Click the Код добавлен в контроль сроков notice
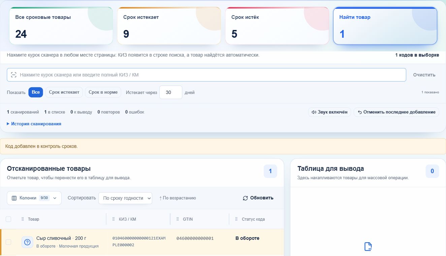The height and width of the screenshot is (256, 446). click(x=223, y=147)
